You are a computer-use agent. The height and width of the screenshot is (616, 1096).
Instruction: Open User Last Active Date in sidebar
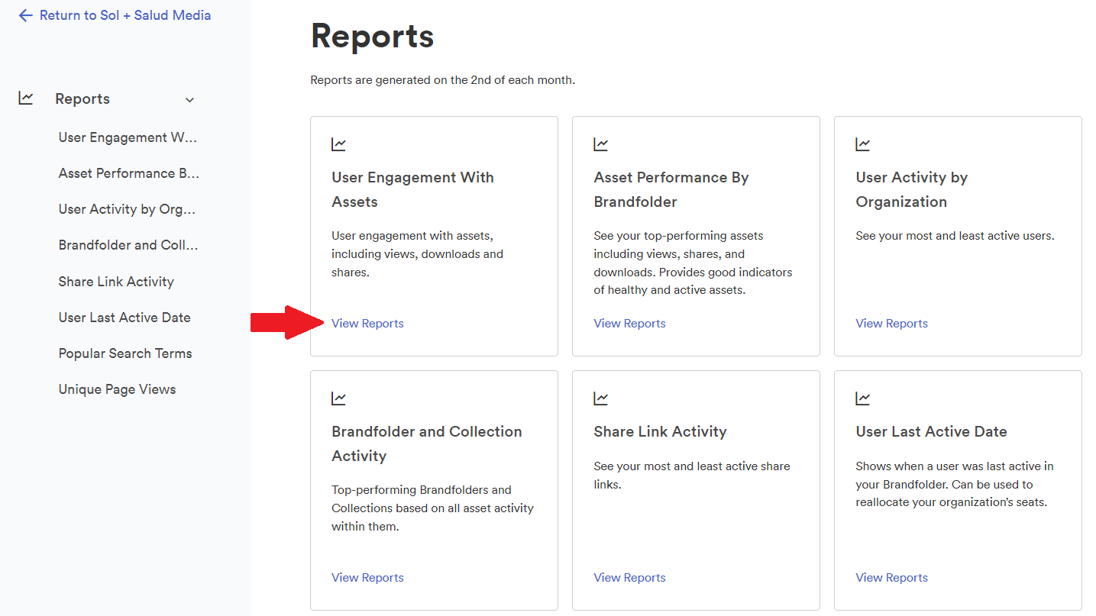coord(124,318)
